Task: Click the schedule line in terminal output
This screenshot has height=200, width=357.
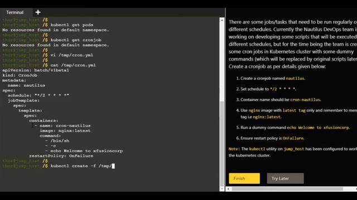Action: click(38, 96)
